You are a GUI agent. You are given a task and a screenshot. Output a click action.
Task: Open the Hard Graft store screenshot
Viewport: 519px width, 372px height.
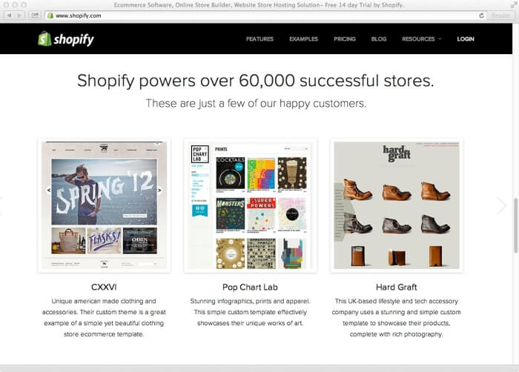397,205
